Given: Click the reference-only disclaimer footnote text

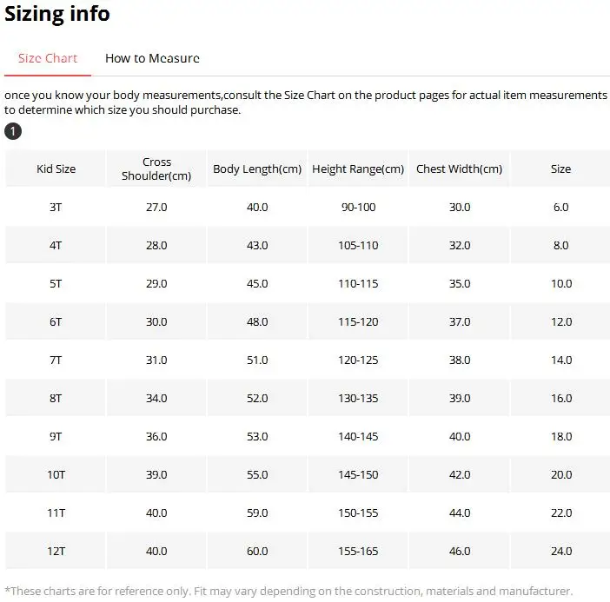Looking at the screenshot, I should pos(288,591).
